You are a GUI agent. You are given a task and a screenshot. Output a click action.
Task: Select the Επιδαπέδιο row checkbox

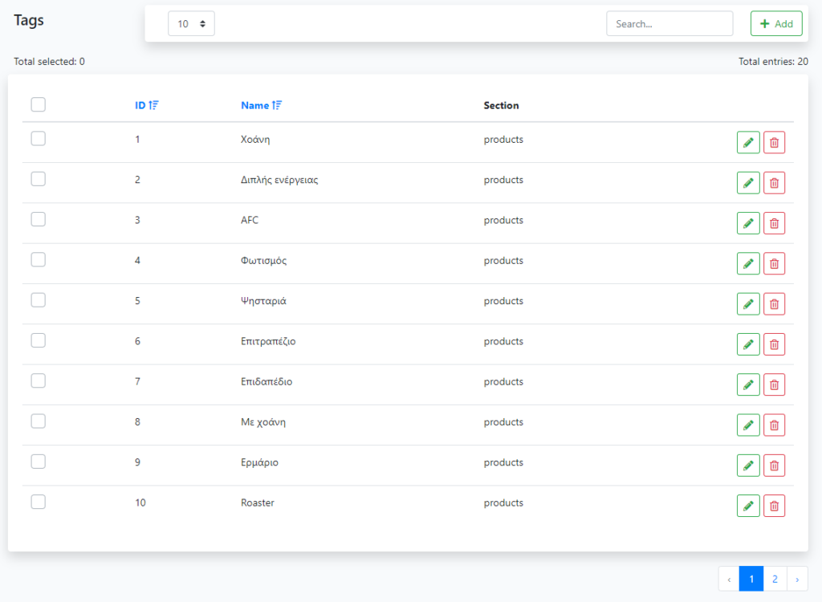click(x=38, y=380)
